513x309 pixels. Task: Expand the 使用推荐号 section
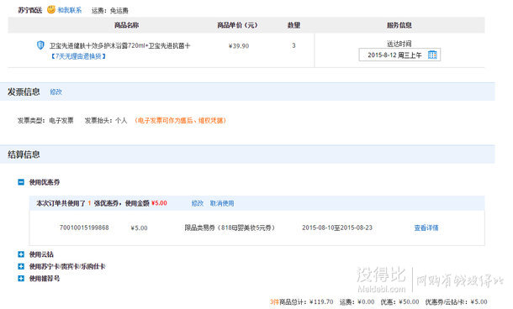tap(21, 278)
